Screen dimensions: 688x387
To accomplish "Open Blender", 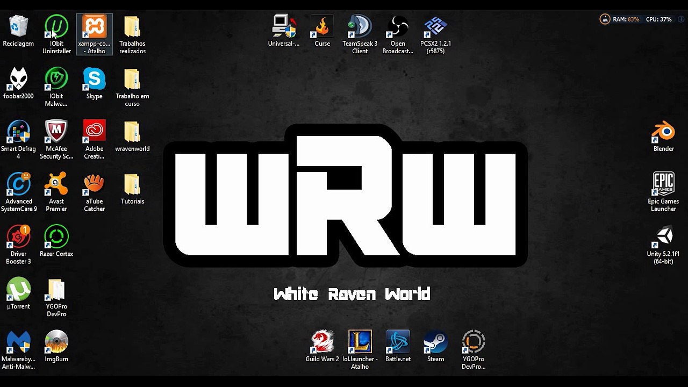I will [x=663, y=137].
